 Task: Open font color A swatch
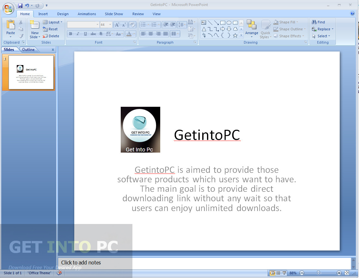[129, 34]
